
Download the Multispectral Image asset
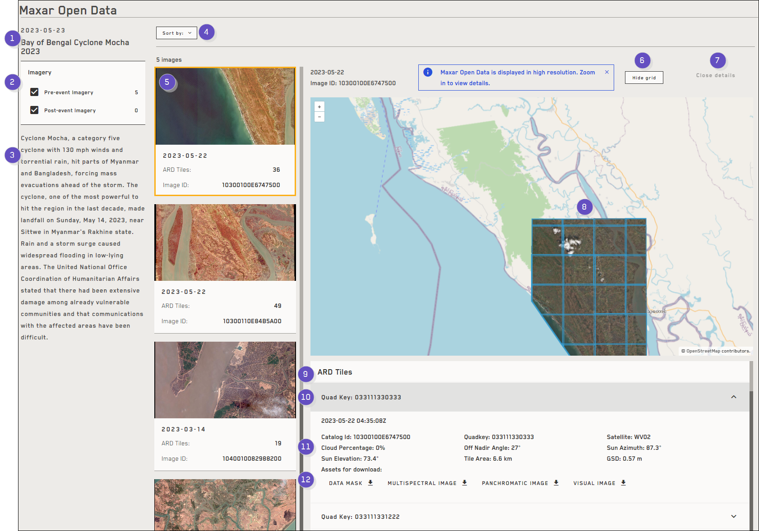click(427, 483)
